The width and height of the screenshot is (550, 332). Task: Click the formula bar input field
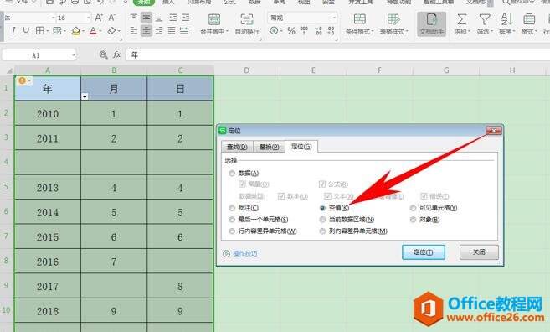[337, 54]
